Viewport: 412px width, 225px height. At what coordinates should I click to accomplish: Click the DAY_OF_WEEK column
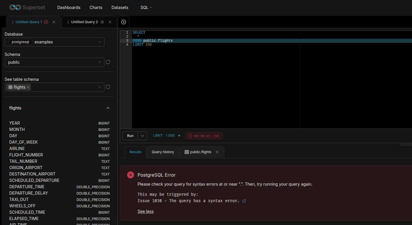click(x=59, y=142)
